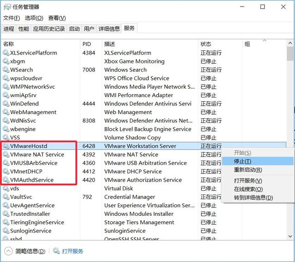Click the 'Xbox Game Monitoring' description

(134, 61)
